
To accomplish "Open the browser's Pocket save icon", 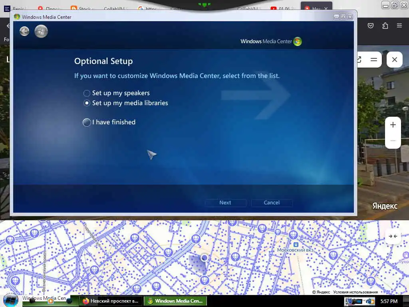I will [371, 26].
